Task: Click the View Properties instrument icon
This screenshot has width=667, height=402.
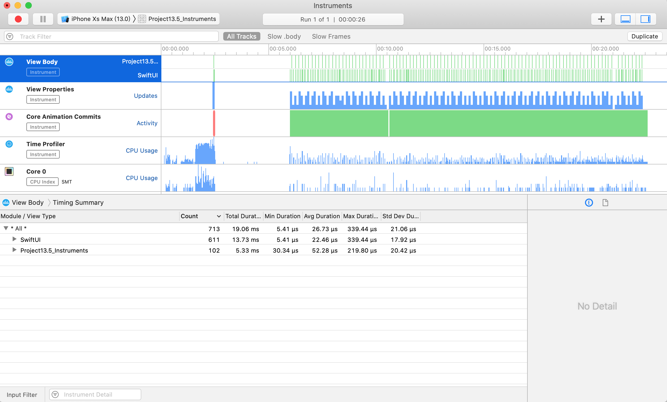Action: [9, 89]
